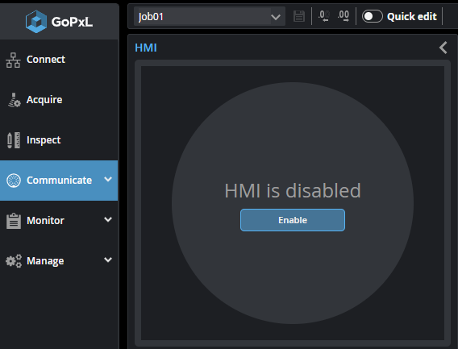The width and height of the screenshot is (458, 349).
Task: Click the Monitor clipboard icon
Action: click(x=14, y=221)
